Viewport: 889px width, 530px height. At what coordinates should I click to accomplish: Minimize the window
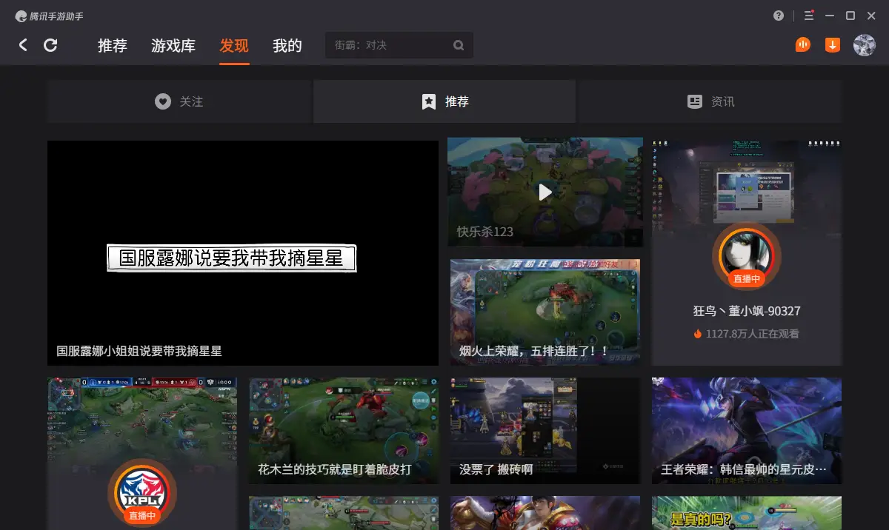point(830,16)
